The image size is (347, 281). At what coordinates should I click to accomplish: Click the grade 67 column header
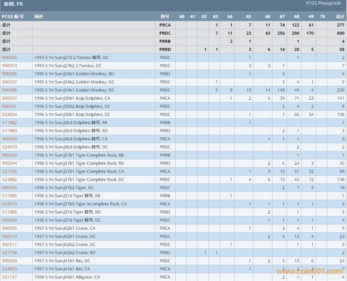[282, 17]
